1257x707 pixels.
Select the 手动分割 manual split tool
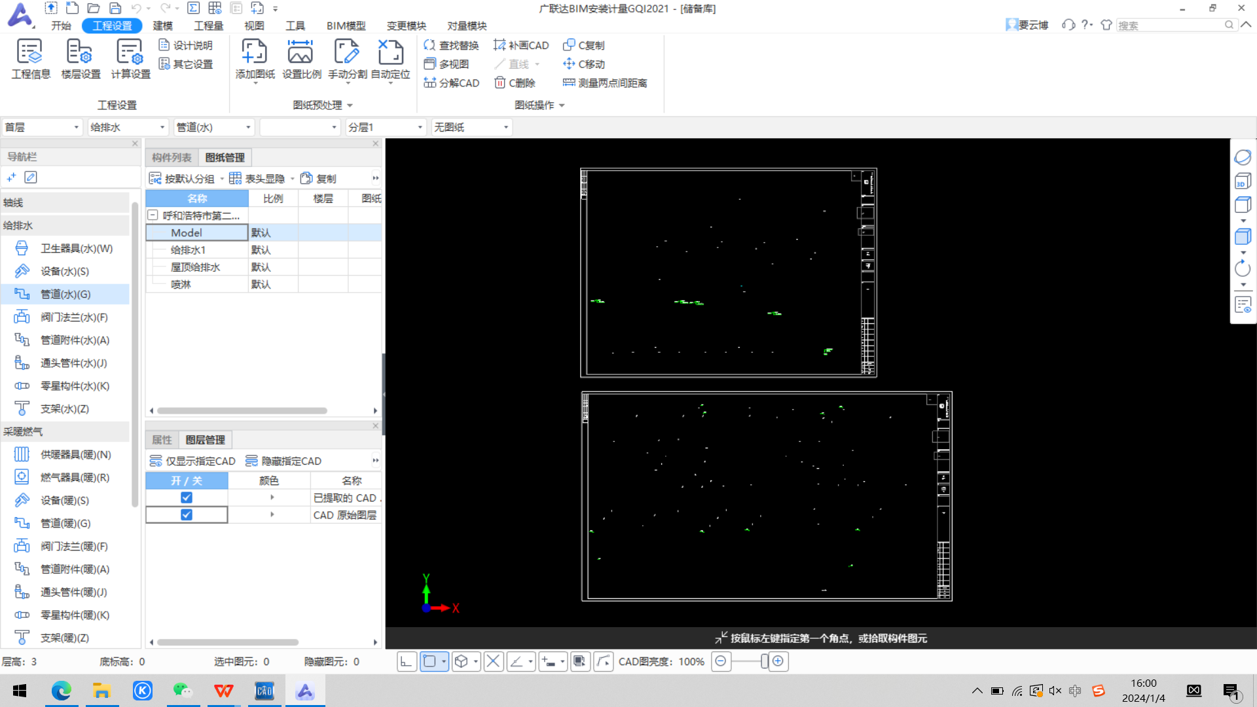(347, 59)
